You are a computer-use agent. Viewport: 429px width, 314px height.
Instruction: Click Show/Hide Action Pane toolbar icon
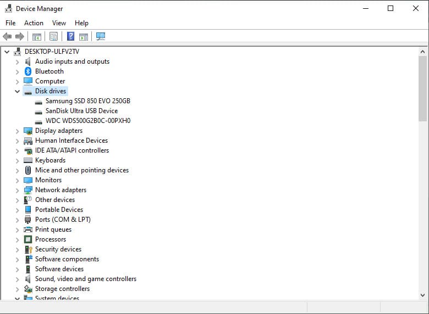tap(84, 36)
